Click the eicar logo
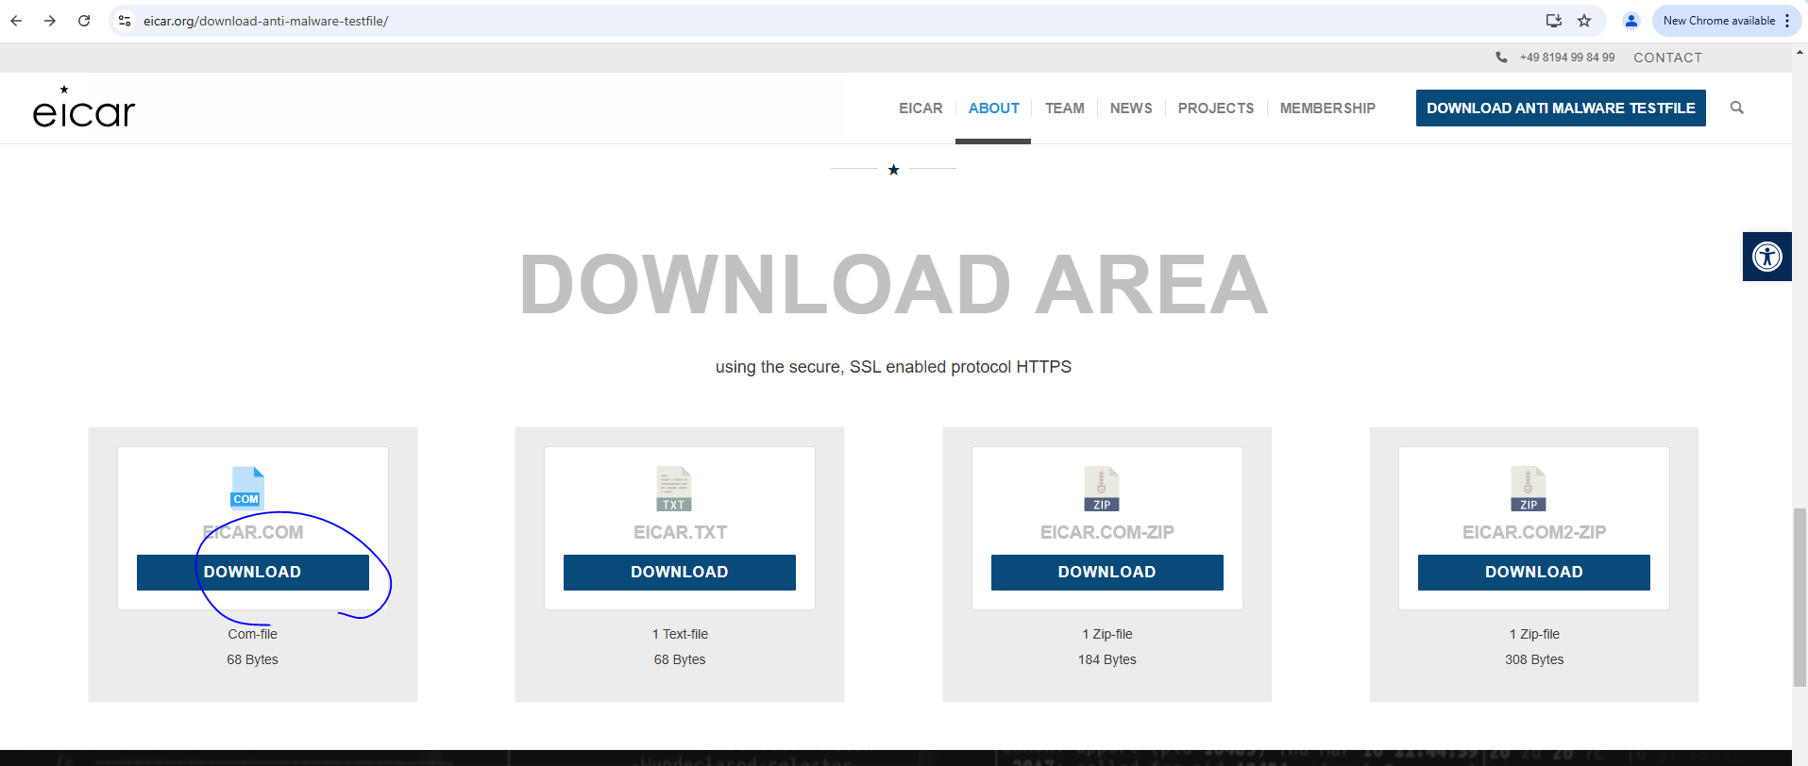 point(84,108)
